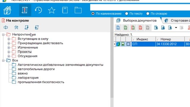Image resolution: width=190 pixels, height=107 pixels.
Task: Collapse the Все folder
Action: tap(3, 61)
